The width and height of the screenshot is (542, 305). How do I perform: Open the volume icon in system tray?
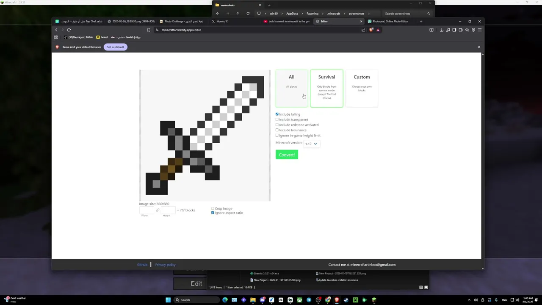click(517, 300)
